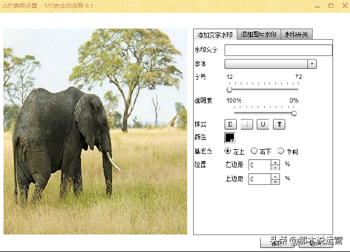Expand the font dropdown list

click(x=312, y=64)
